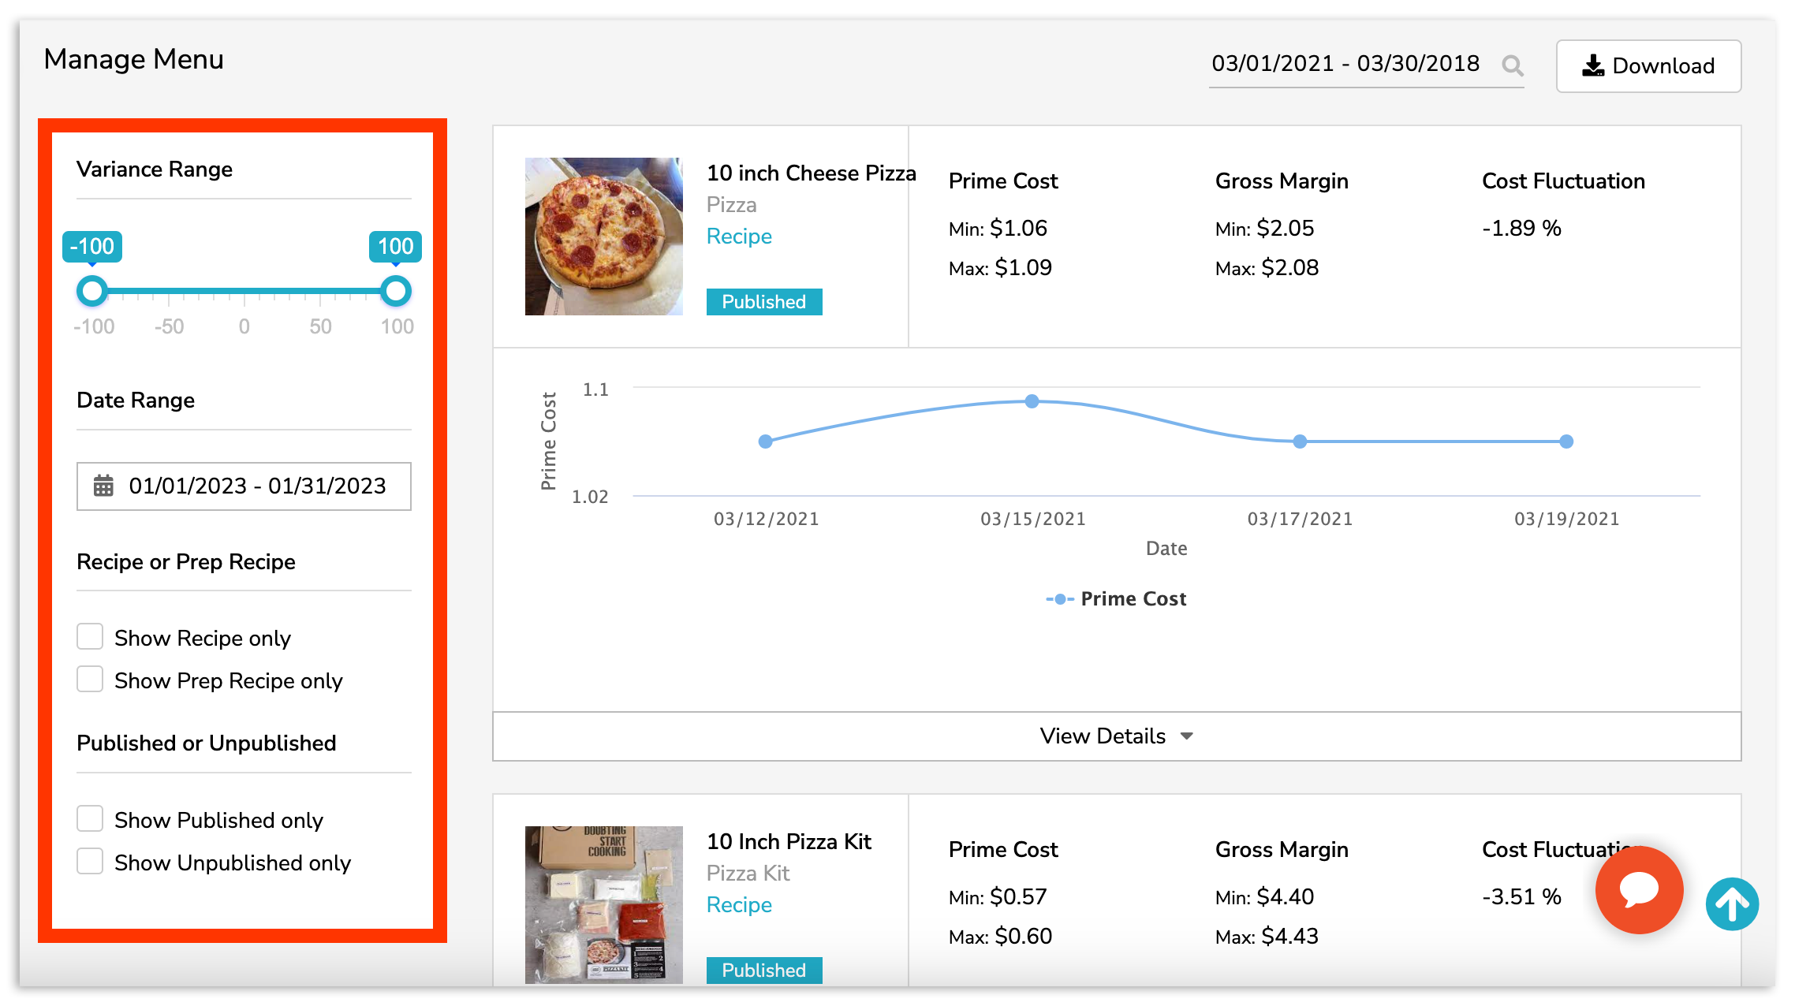This screenshot has width=1795, height=1006.
Task: Click the Recipe link under 10 inch Cheese Pizza
Action: coord(738,236)
